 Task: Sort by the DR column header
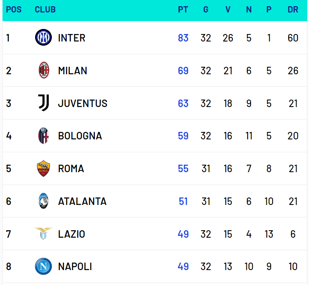tap(293, 10)
